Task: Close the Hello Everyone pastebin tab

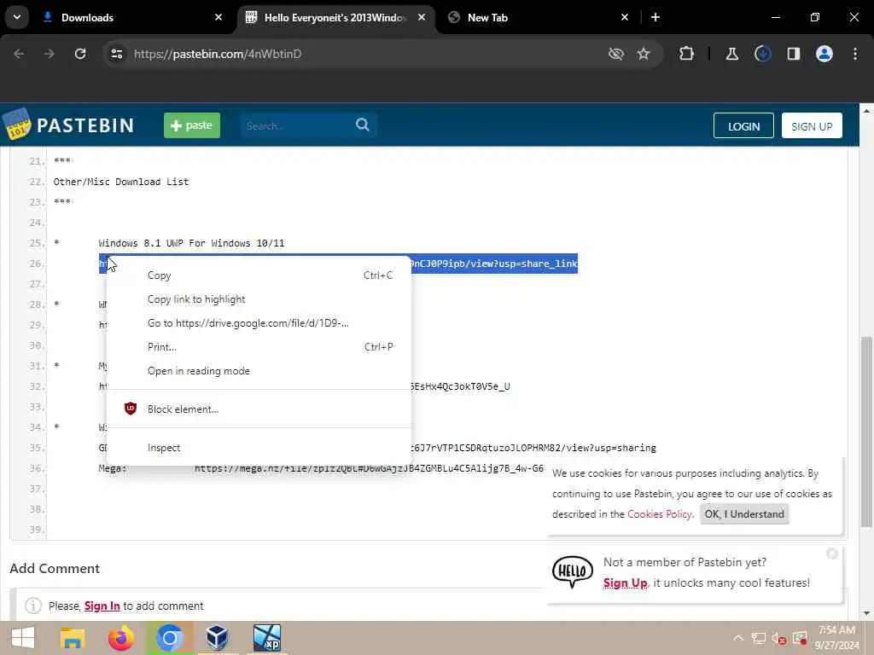Action: (x=422, y=17)
